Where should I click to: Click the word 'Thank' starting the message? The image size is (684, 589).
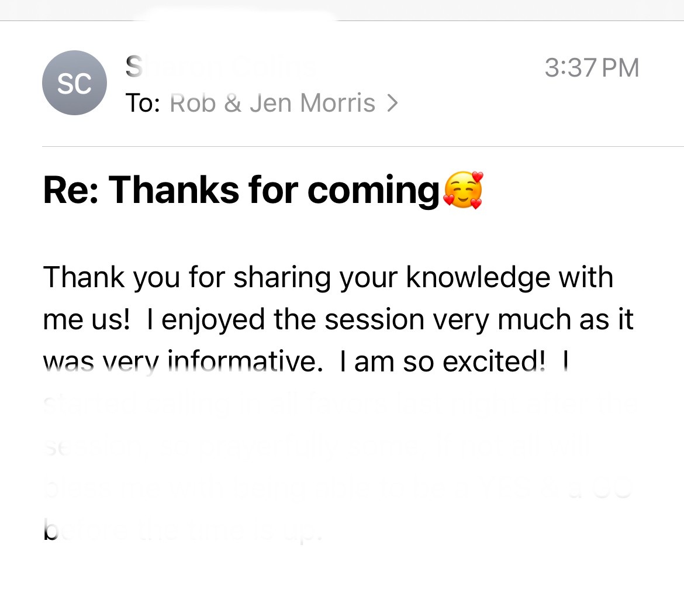[x=84, y=277]
